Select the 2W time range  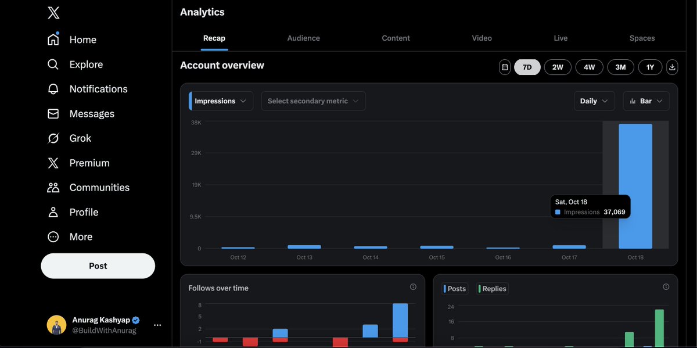pyautogui.click(x=558, y=67)
